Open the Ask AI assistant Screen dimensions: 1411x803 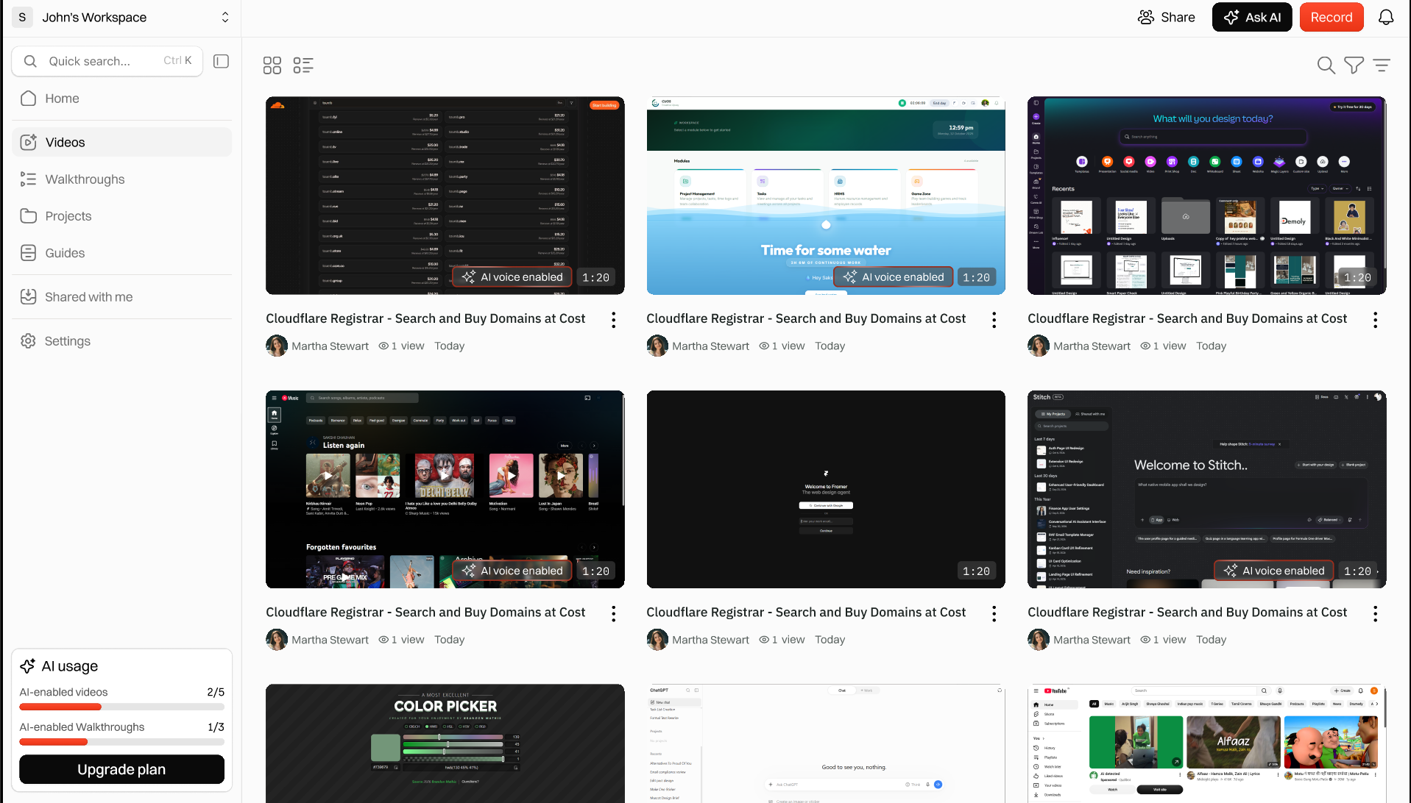[1251, 17]
